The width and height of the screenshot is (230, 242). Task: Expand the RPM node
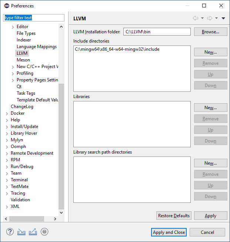point(7,160)
